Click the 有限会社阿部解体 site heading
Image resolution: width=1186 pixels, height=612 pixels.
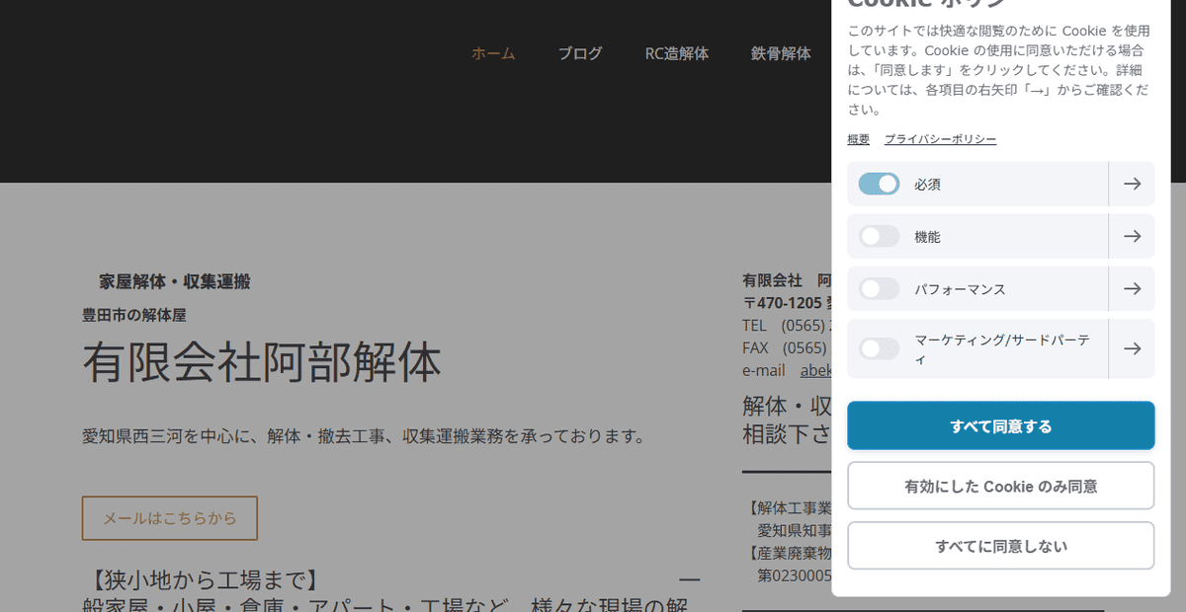tap(263, 362)
